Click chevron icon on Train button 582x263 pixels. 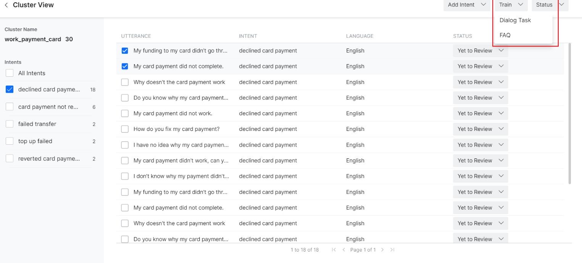click(521, 5)
